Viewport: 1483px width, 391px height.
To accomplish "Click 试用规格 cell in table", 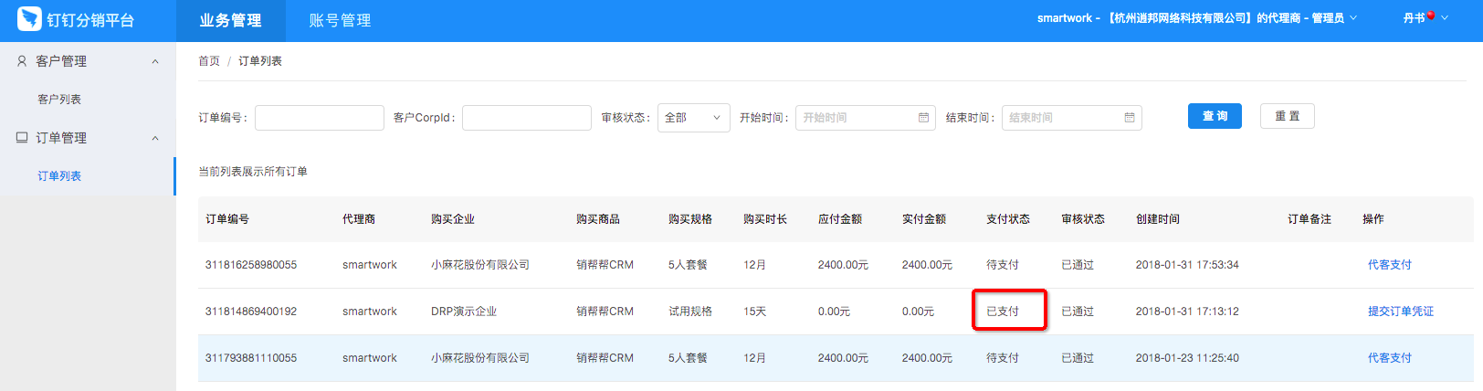I will (x=690, y=312).
